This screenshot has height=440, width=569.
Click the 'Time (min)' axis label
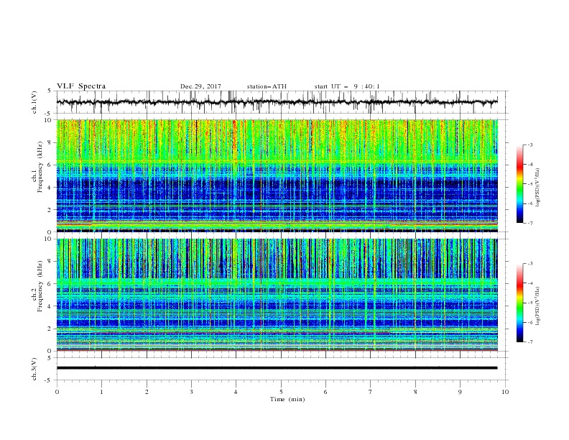[287, 399]
